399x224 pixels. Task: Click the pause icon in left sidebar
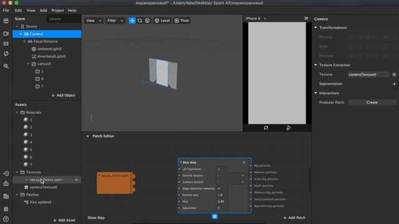tap(6, 44)
